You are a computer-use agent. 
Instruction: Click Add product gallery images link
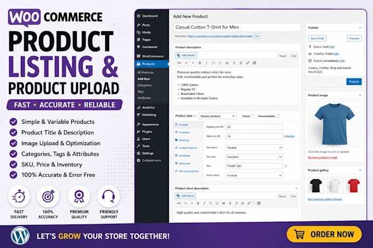[325, 199]
